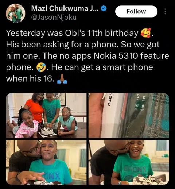The image size is (175, 189).
Task: Click the tweet text about Nokia 5310
Action: pos(87,56)
